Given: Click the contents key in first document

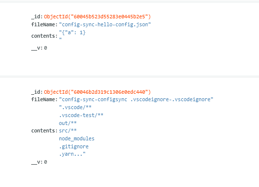Looking at the screenshot, I should [45, 36].
